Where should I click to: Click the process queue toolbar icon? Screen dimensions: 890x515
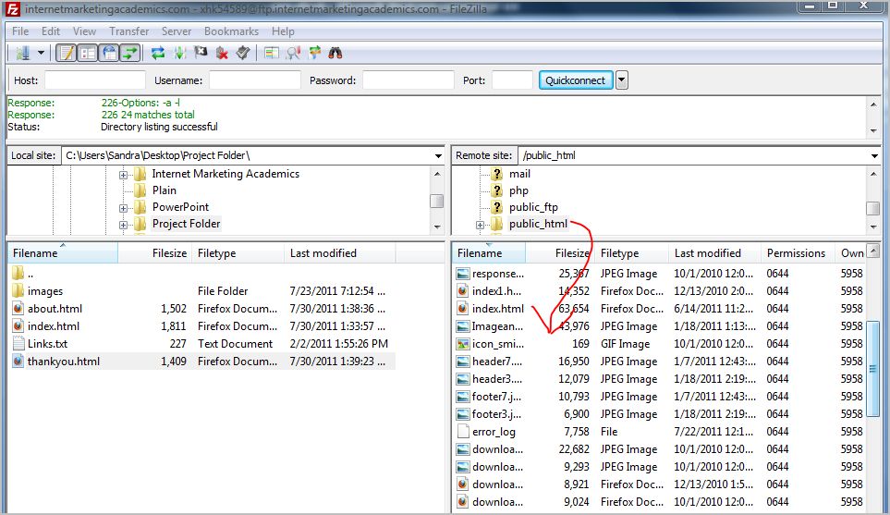pyautogui.click(x=179, y=53)
